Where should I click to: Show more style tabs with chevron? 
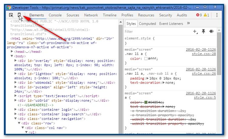(188, 23)
